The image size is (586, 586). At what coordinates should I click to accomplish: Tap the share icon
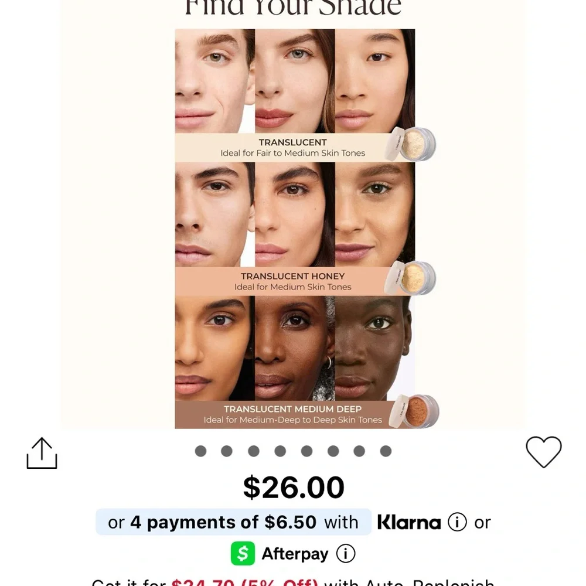(x=42, y=453)
